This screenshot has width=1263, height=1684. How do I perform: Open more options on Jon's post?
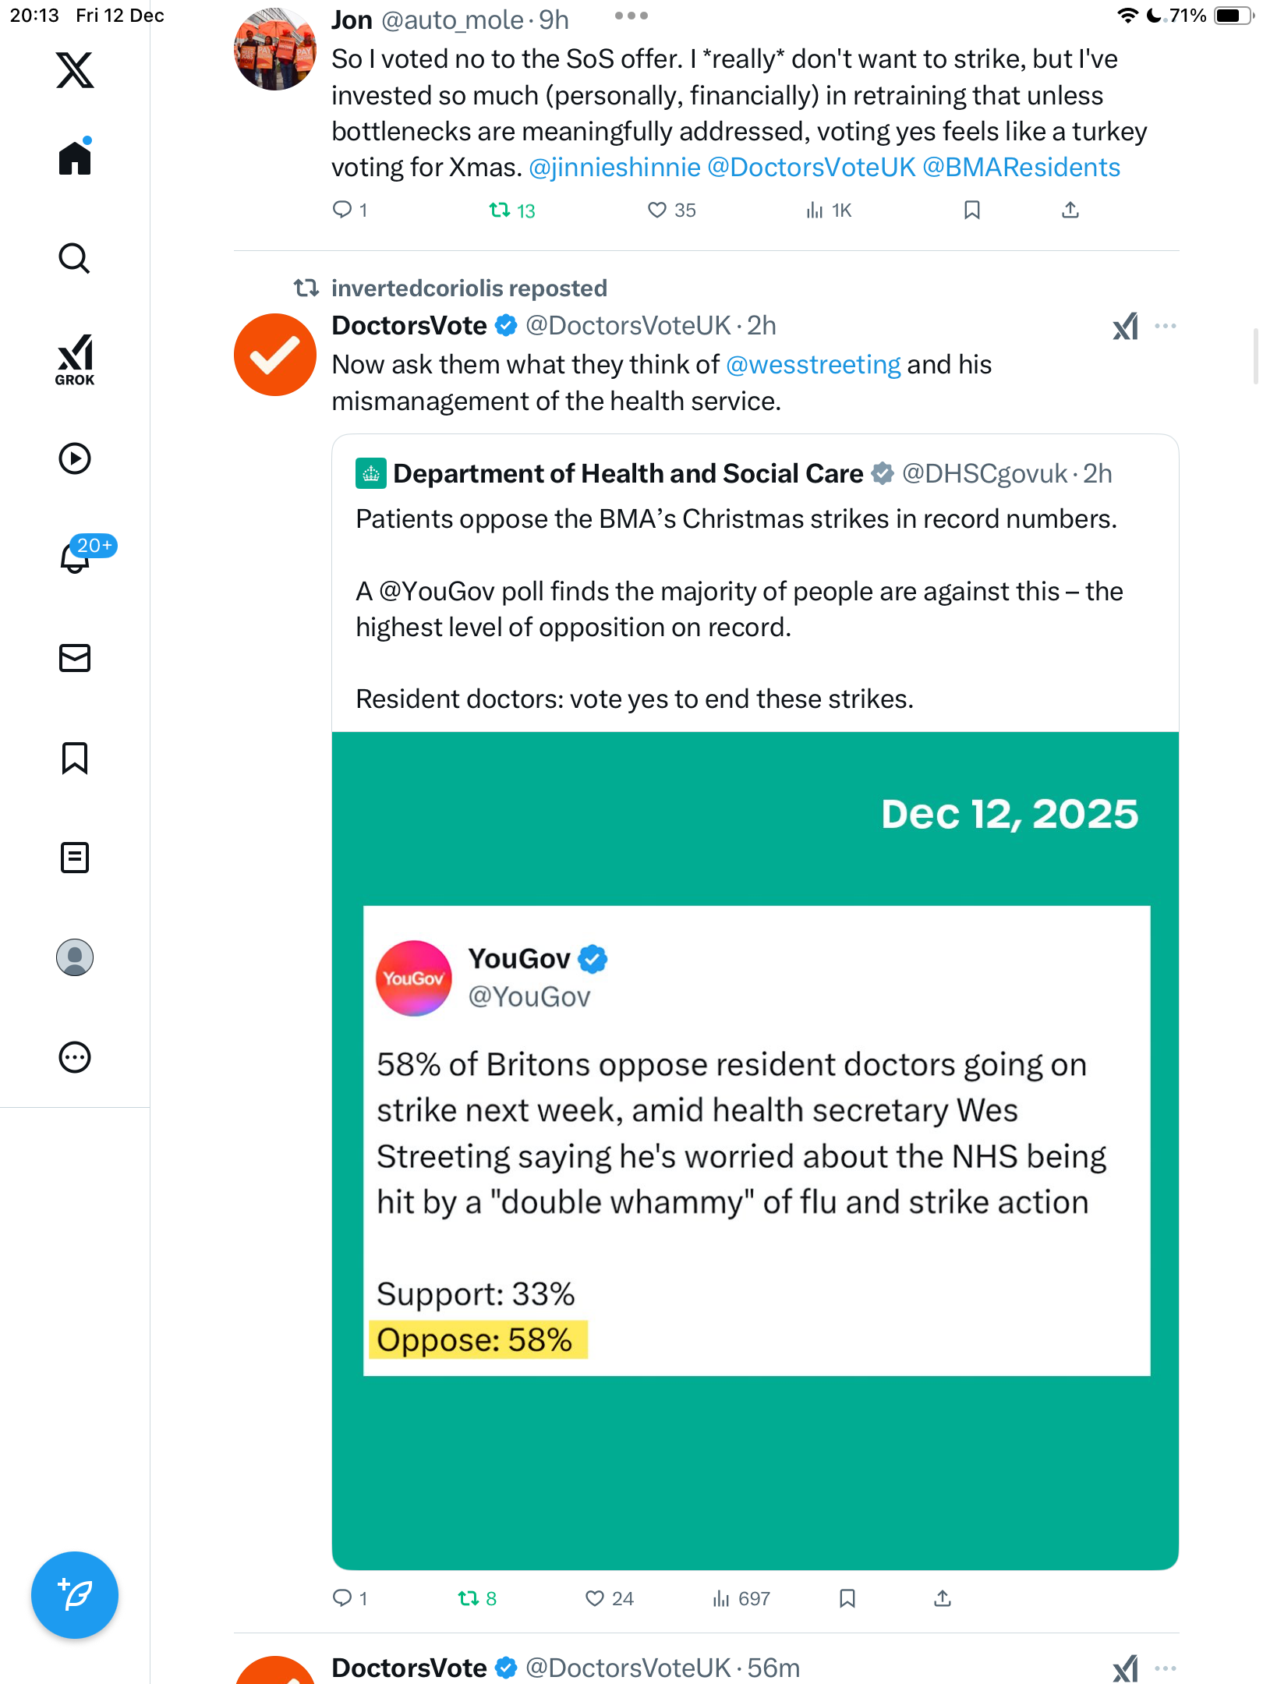[x=631, y=16]
